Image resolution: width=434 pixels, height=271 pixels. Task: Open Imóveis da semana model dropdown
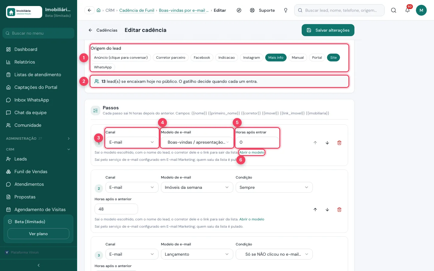197,187
